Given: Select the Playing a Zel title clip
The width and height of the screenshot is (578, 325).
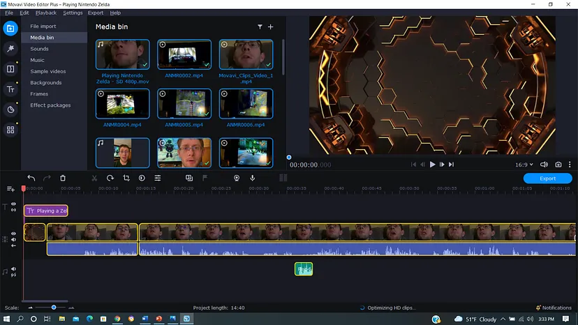Looking at the screenshot, I should pyautogui.click(x=46, y=211).
